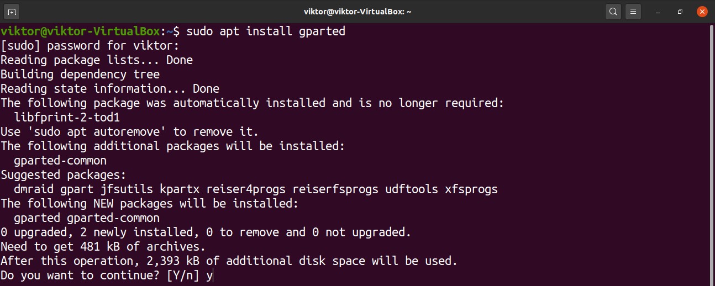715x286 pixels.
Task: Click the '[sudo] password for viktor' line
Action: (x=90, y=45)
